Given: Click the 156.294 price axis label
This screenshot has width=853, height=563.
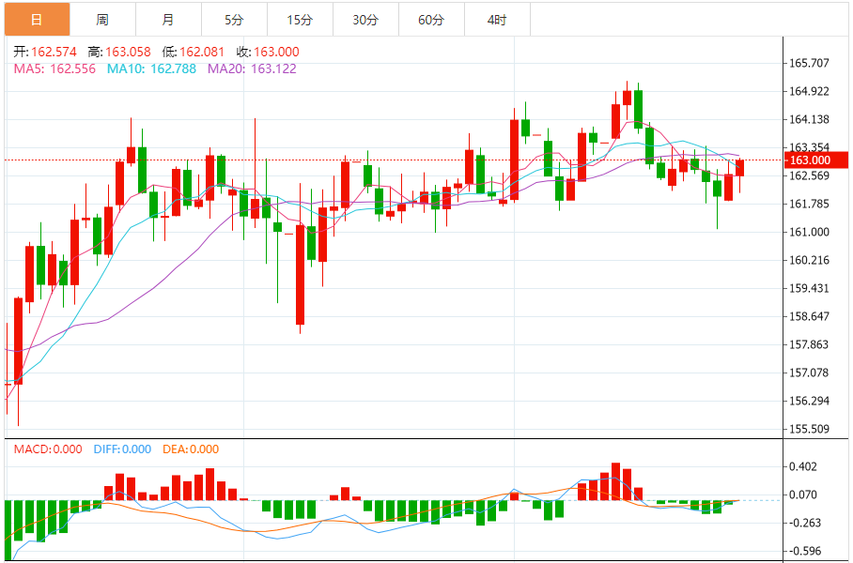Looking at the screenshot, I should 809,401.
